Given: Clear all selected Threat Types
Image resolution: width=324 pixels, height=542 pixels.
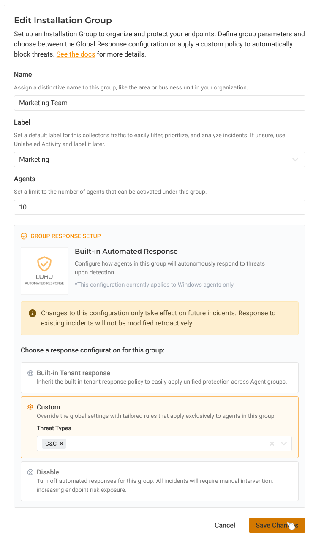Looking at the screenshot, I should (272, 444).
